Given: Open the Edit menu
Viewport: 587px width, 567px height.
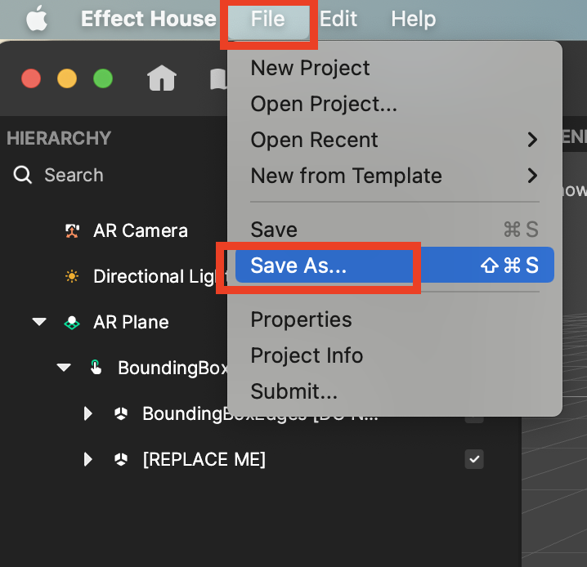Looking at the screenshot, I should coord(337,19).
